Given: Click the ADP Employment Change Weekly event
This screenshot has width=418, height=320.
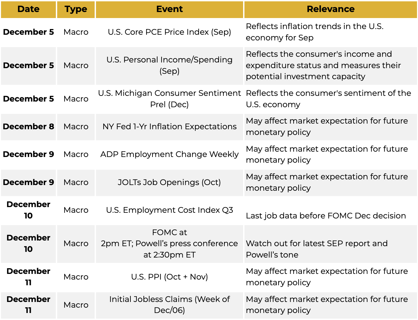Looking at the screenshot, I should (169, 154).
